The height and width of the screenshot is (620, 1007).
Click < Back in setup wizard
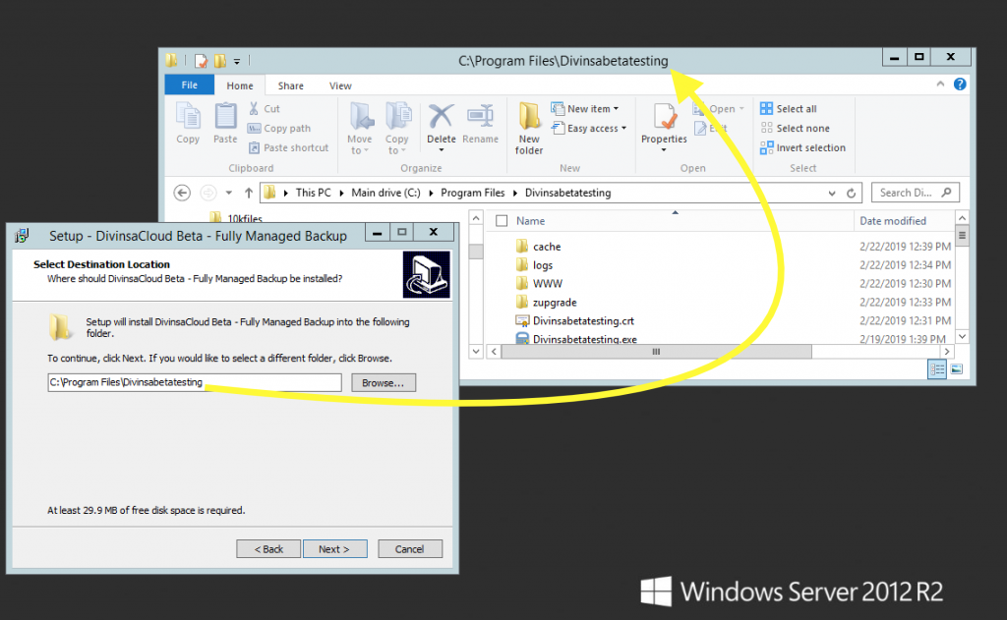tap(268, 548)
